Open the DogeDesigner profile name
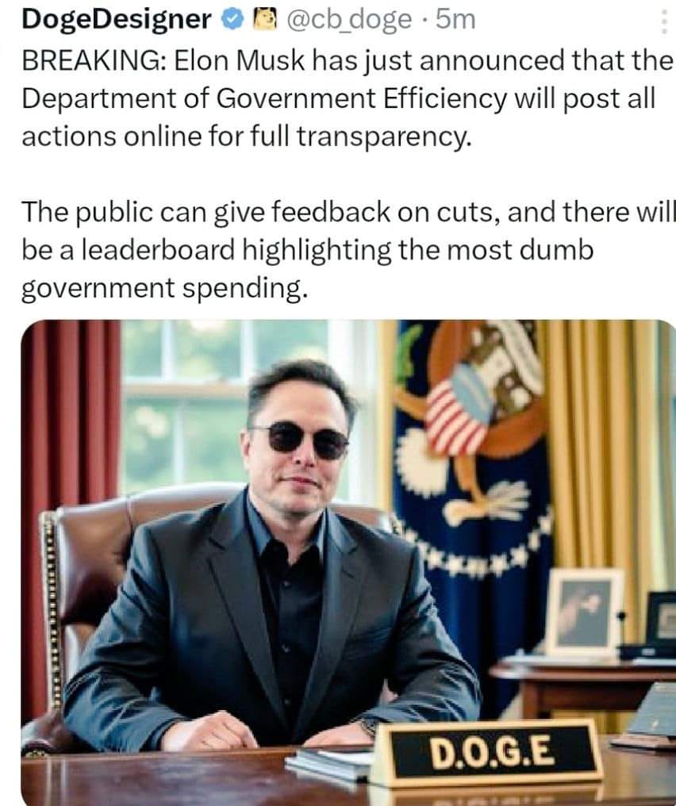The width and height of the screenshot is (676, 806). pos(116,20)
